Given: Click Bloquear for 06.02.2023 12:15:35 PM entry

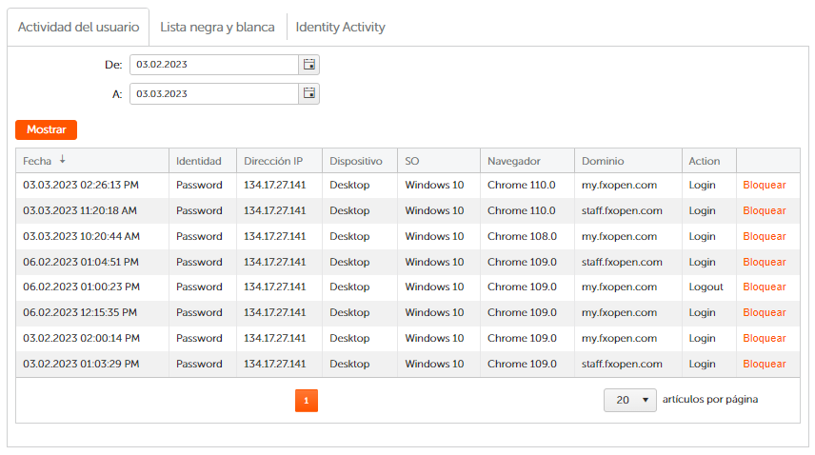Looking at the screenshot, I should [764, 312].
